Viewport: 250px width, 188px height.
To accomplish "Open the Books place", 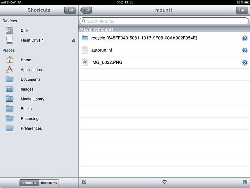I will pyautogui.click(x=39, y=109).
